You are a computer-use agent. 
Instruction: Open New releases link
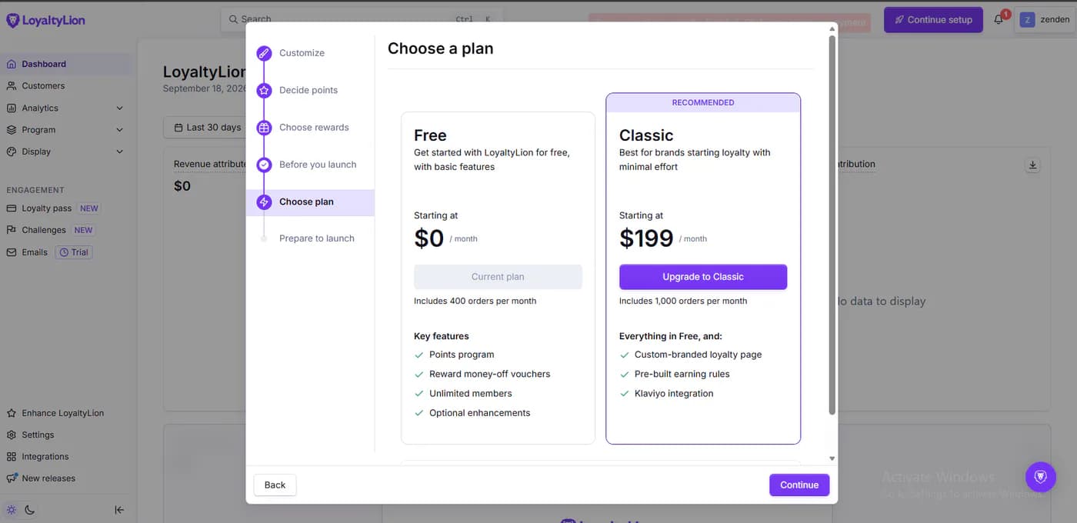tap(48, 478)
